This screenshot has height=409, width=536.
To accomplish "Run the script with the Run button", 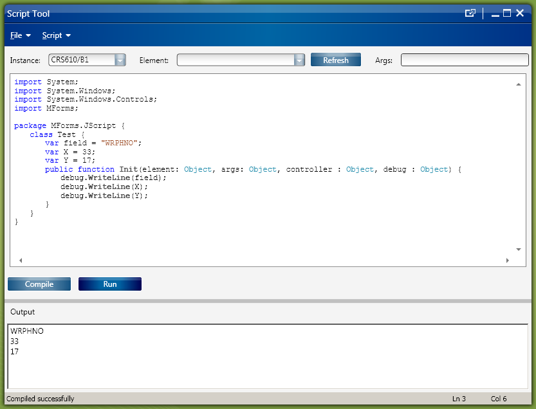I will 110,284.
